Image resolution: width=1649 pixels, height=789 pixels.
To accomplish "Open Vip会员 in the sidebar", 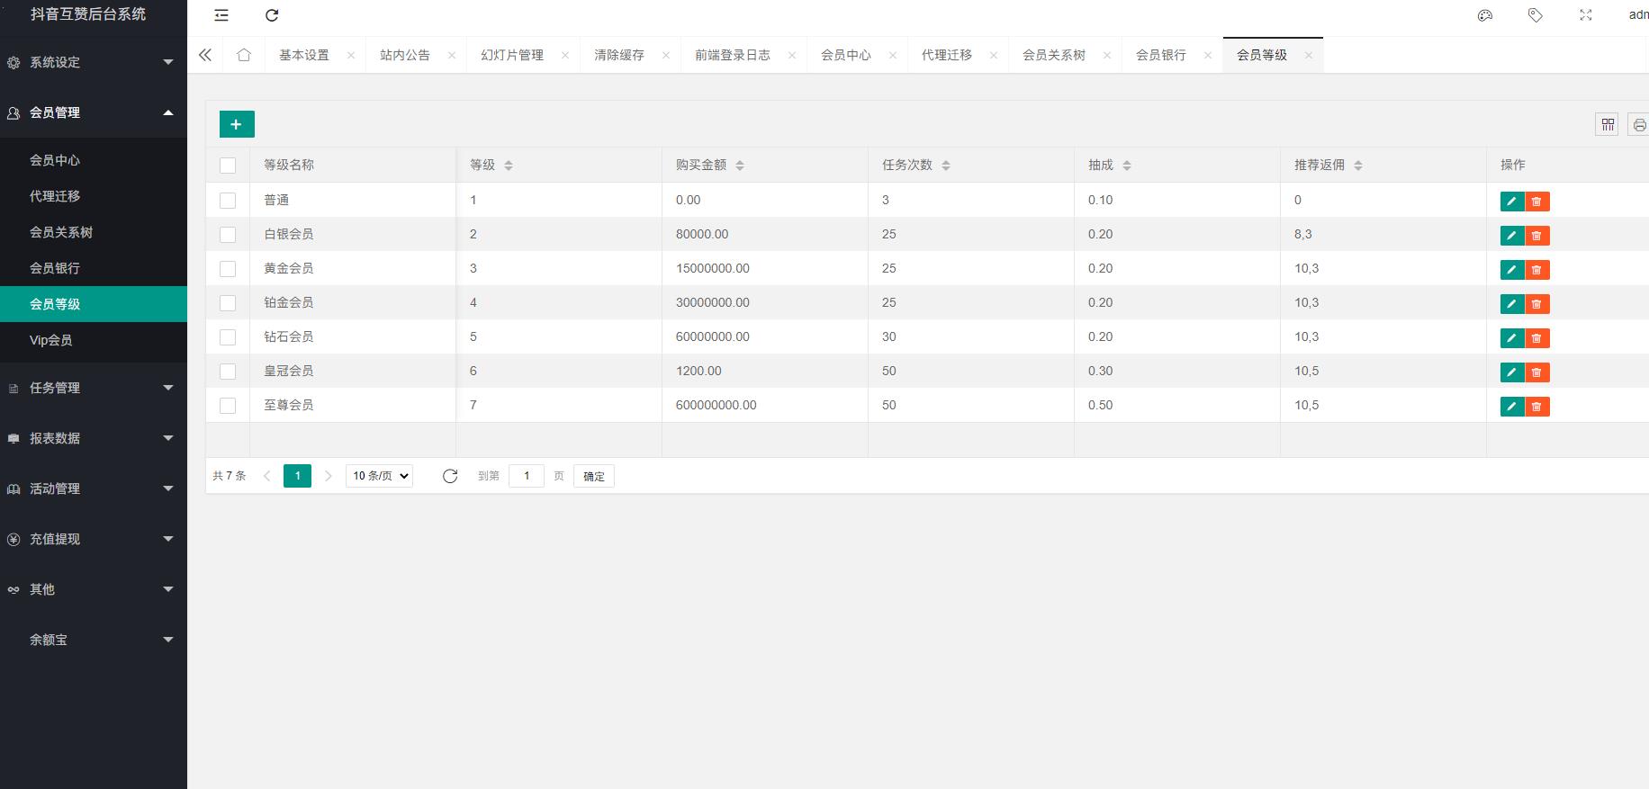I will point(51,340).
